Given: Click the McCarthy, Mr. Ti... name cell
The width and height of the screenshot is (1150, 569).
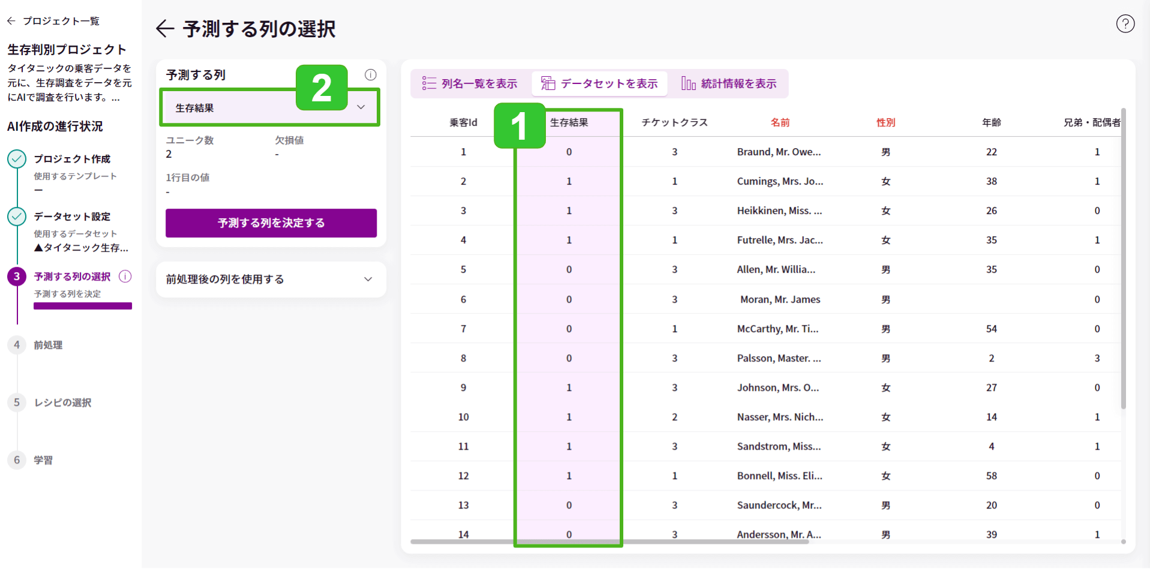Looking at the screenshot, I should pos(777,329).
